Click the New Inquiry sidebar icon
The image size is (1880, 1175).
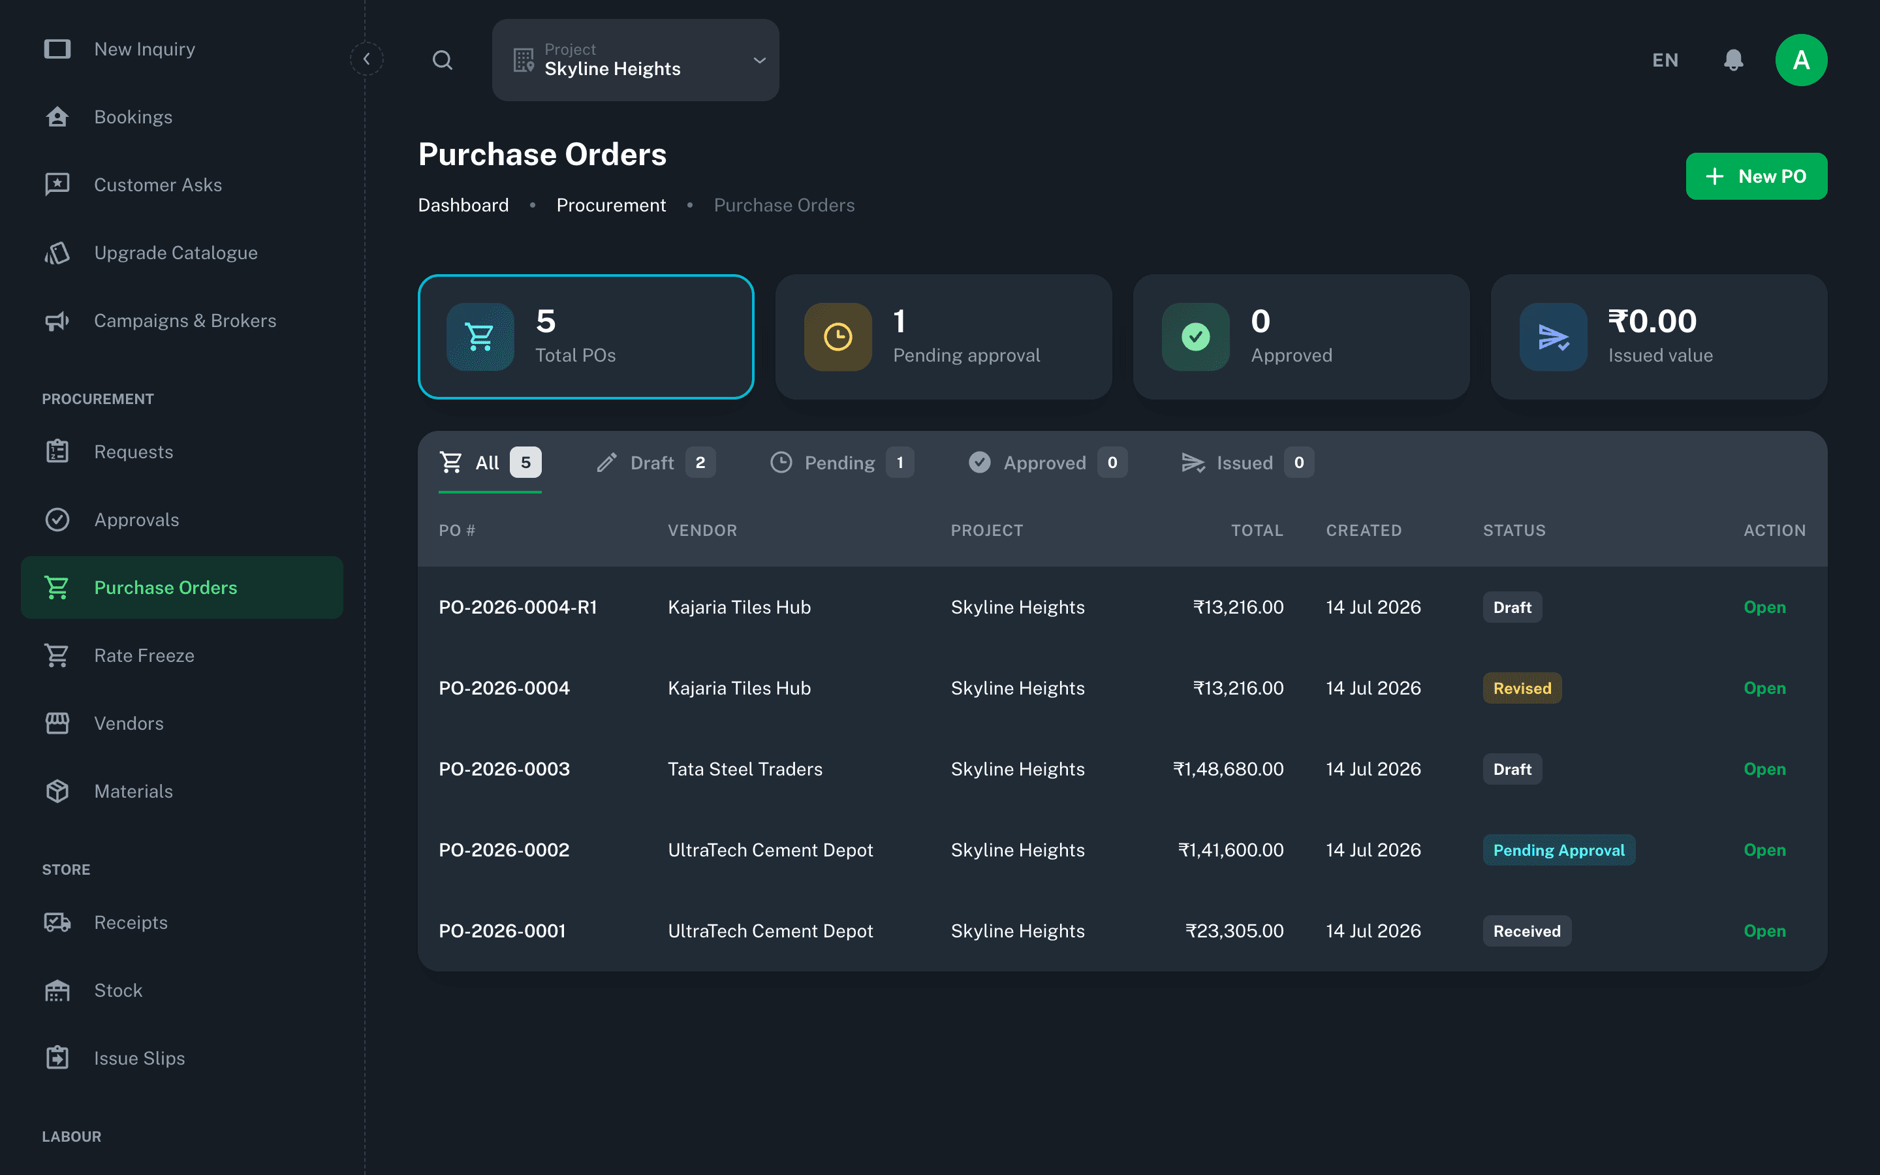[x=57, y=49]
